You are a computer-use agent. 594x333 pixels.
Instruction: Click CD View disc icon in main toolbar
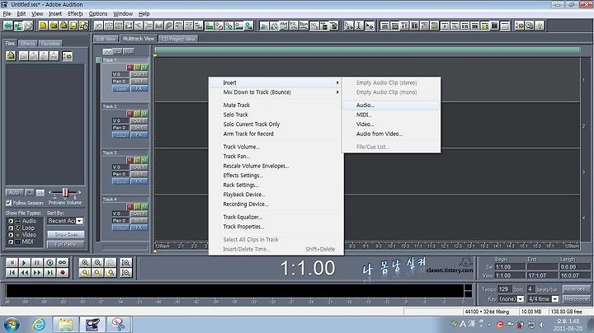click(28, 26)
